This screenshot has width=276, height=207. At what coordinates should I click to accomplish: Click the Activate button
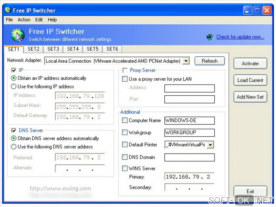pos(250,63)
